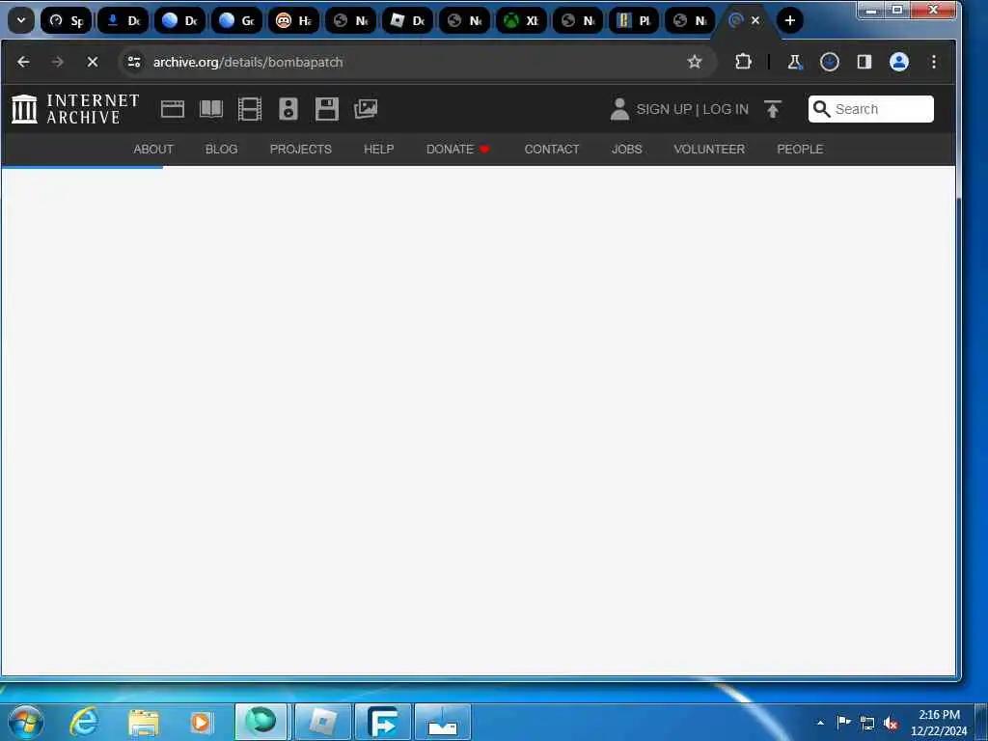This screenshot has width=988, height=741.
Task: Go back with the browser back arrow
Action: coord(23,62)
